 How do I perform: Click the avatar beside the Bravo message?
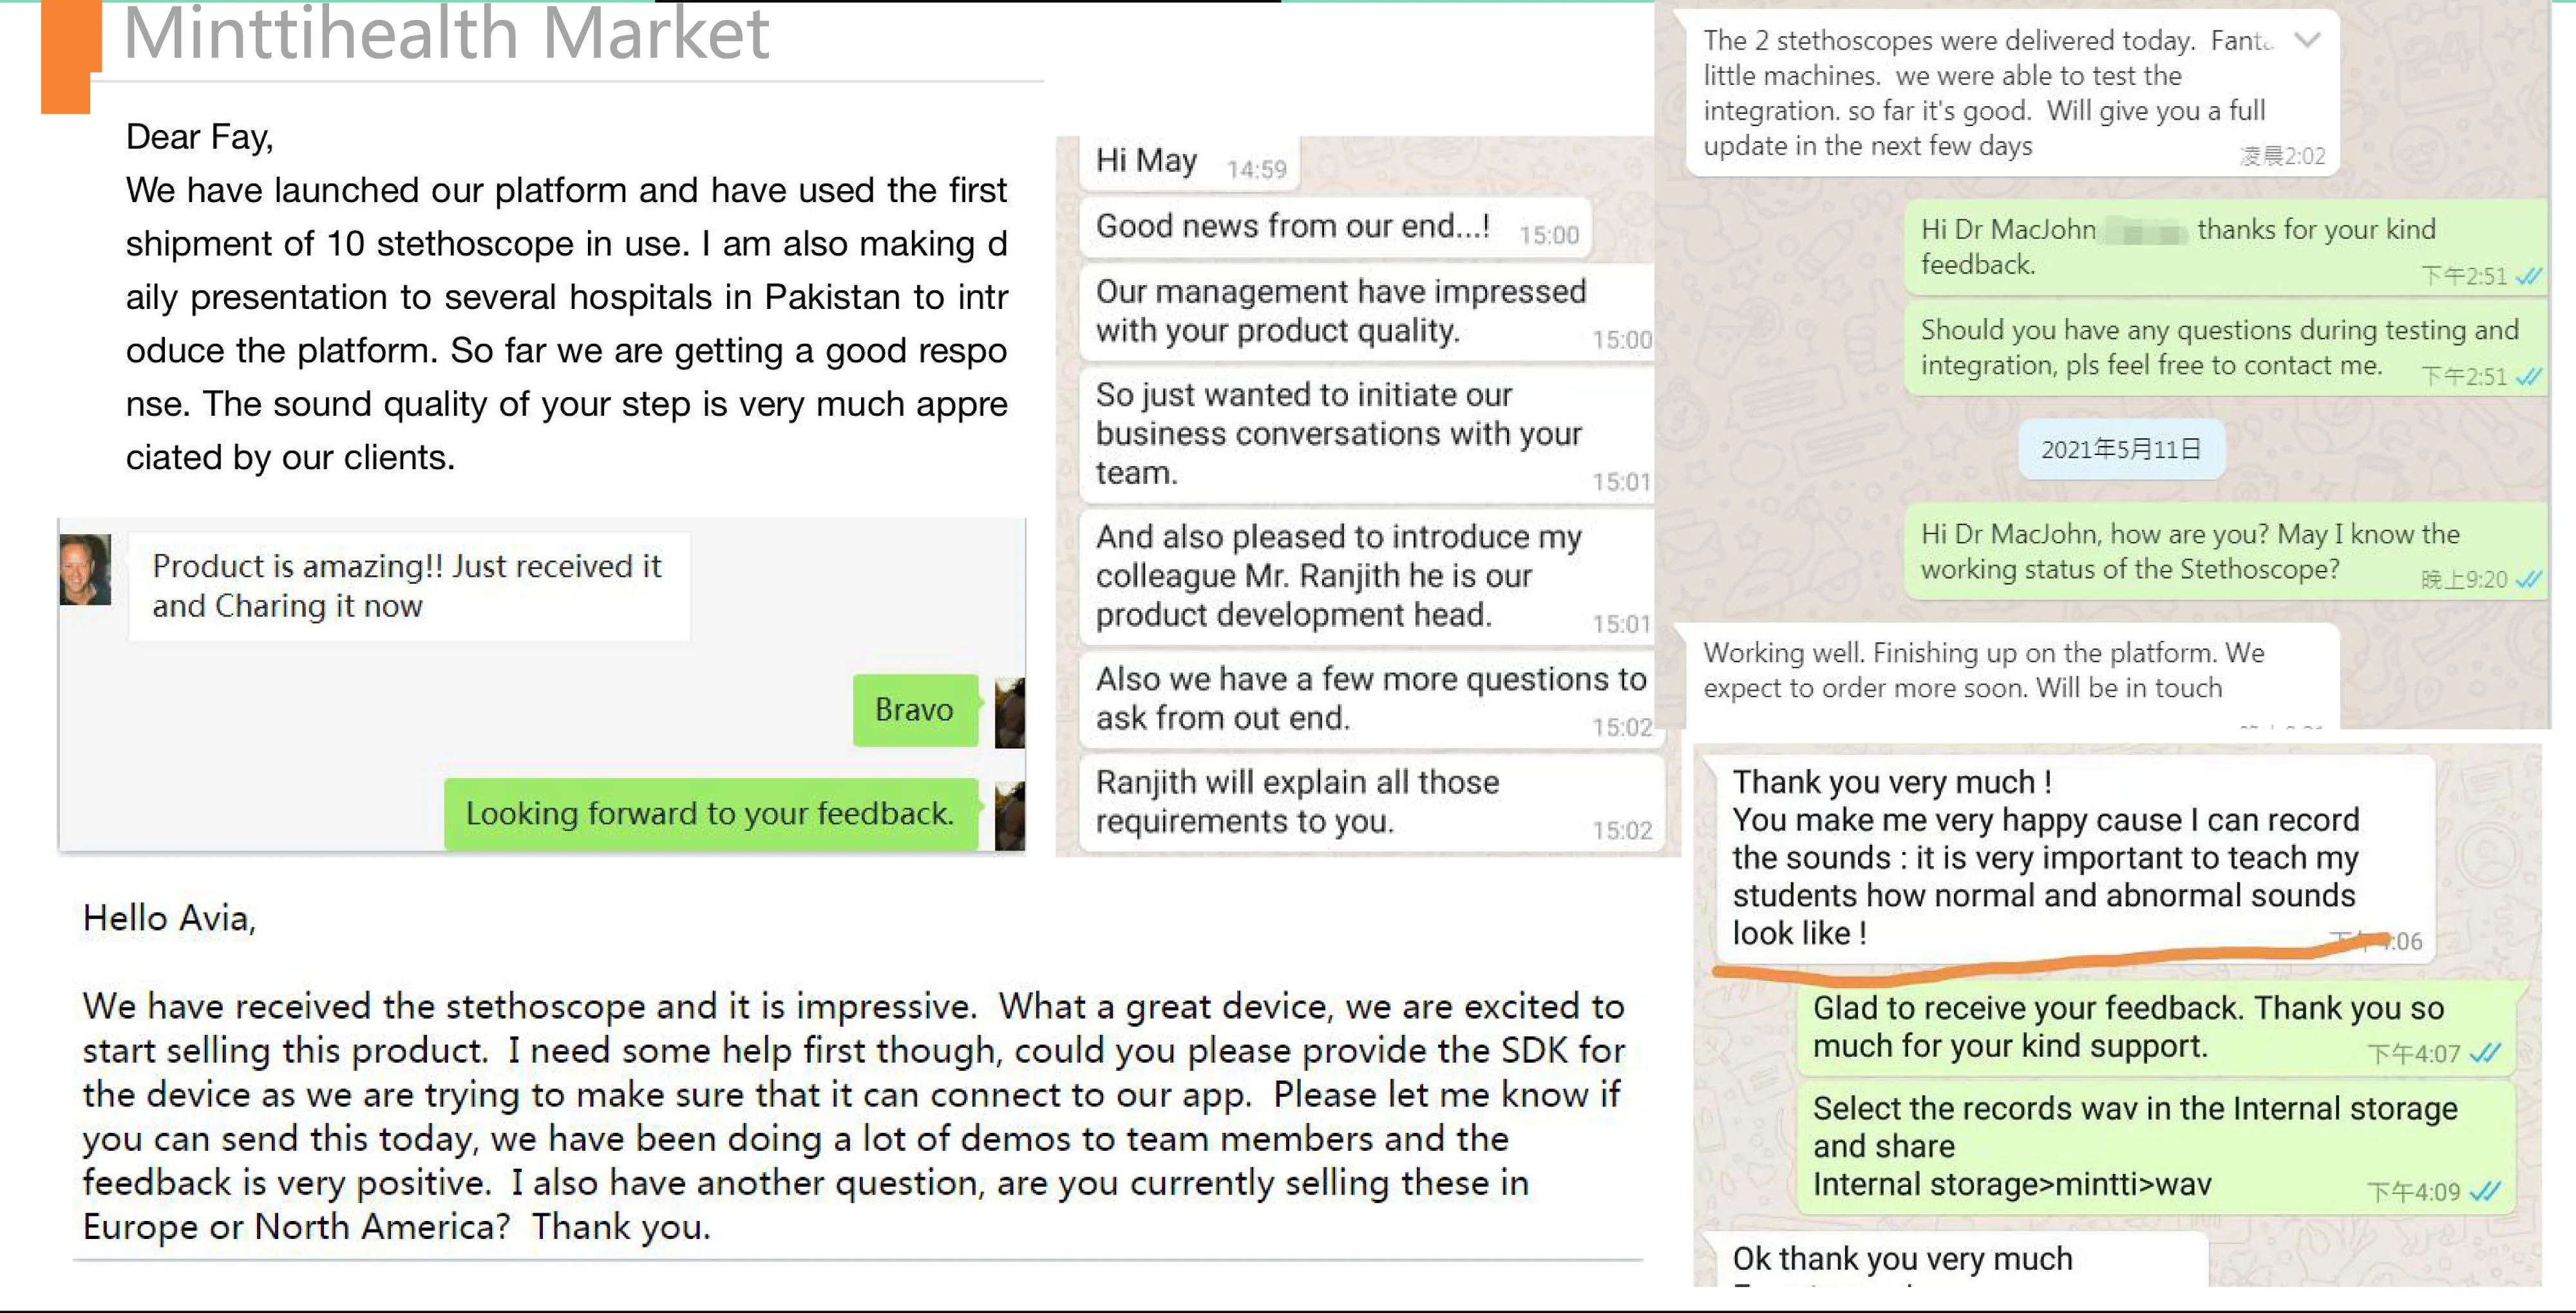coord(1010,712)
